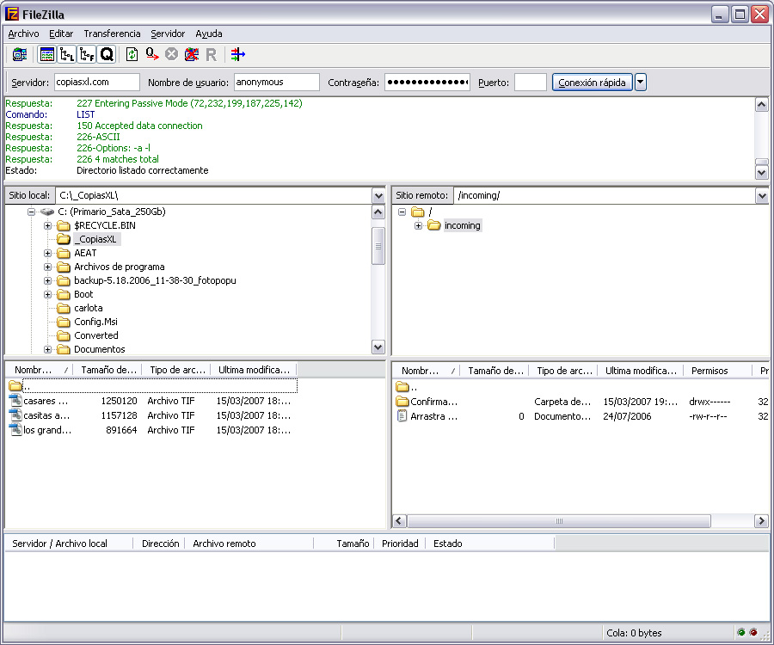Click the queue Prioridad column header
The width and height of the screenshot is (774, 645).
pos(400,544)
